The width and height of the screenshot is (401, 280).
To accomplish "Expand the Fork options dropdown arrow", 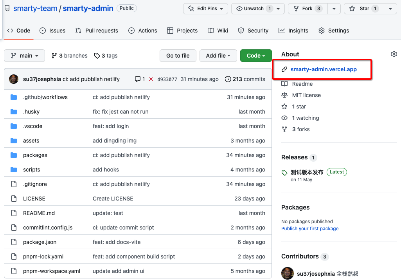I will (x=334, y=9).
